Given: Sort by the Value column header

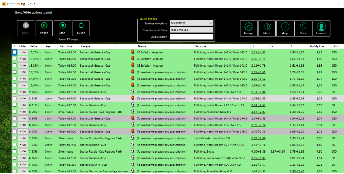Looking at the screenshot, I should point(34,46).
